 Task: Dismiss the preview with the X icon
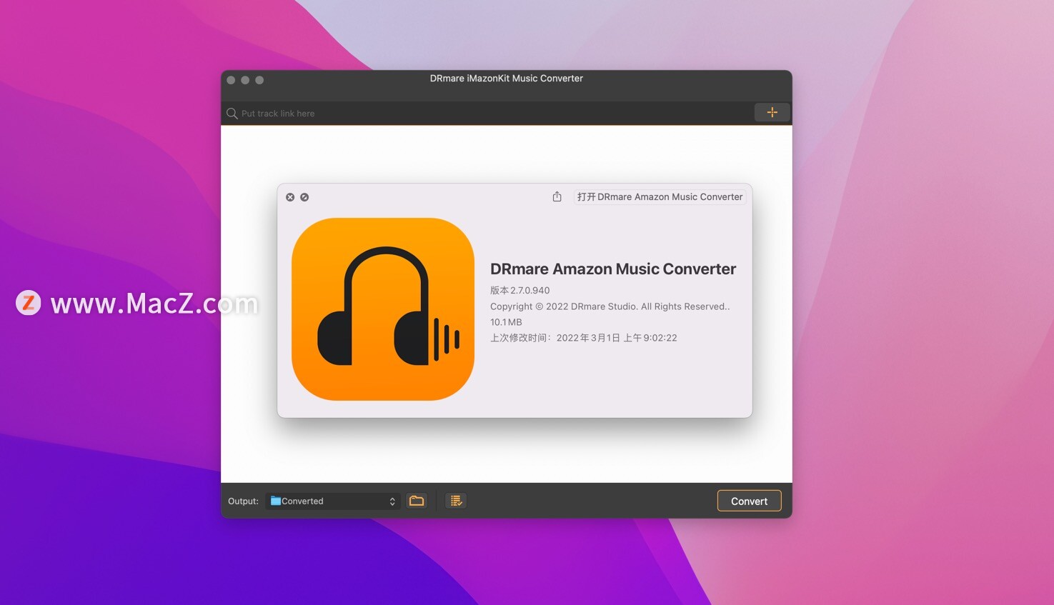pos(290,196)
